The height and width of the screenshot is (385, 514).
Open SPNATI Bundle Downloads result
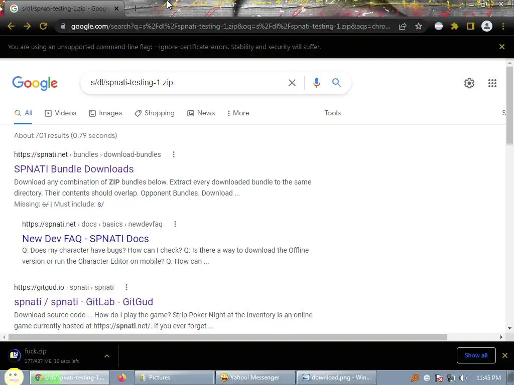click(x=74, y=169)
